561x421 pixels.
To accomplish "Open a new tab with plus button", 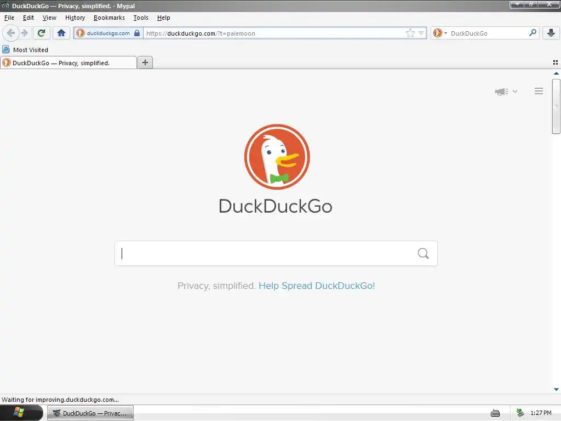I will [145, 62].
